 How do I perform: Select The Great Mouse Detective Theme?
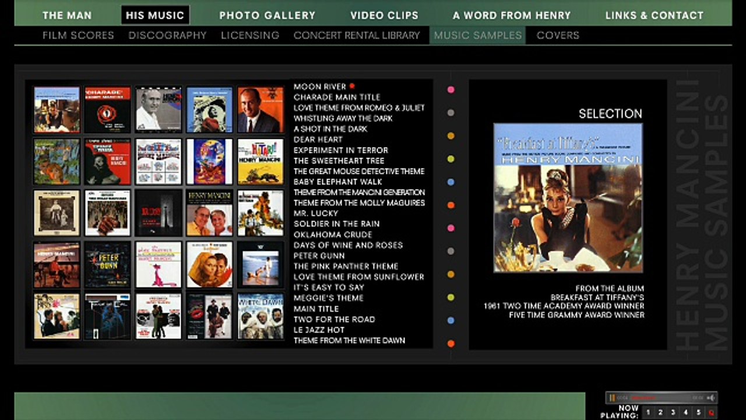(359, 171)
